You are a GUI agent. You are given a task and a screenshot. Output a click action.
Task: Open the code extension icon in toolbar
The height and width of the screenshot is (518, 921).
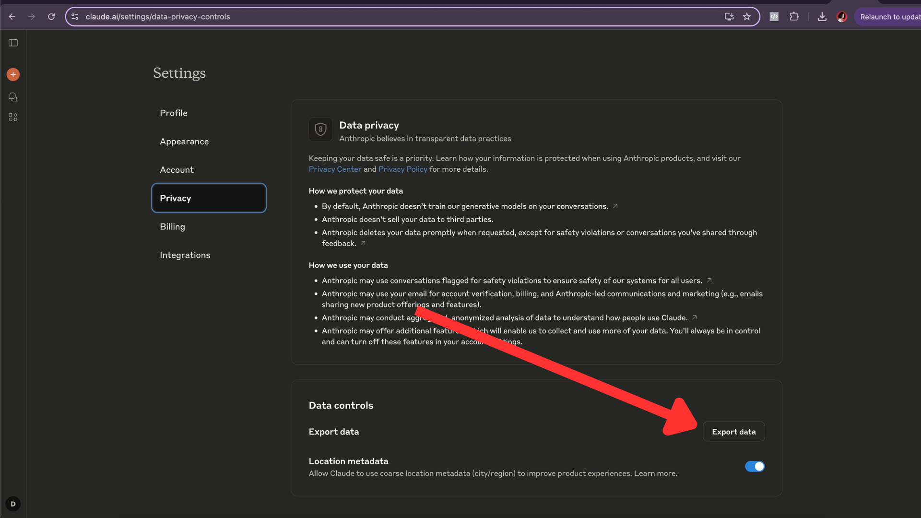pos(774,17)
